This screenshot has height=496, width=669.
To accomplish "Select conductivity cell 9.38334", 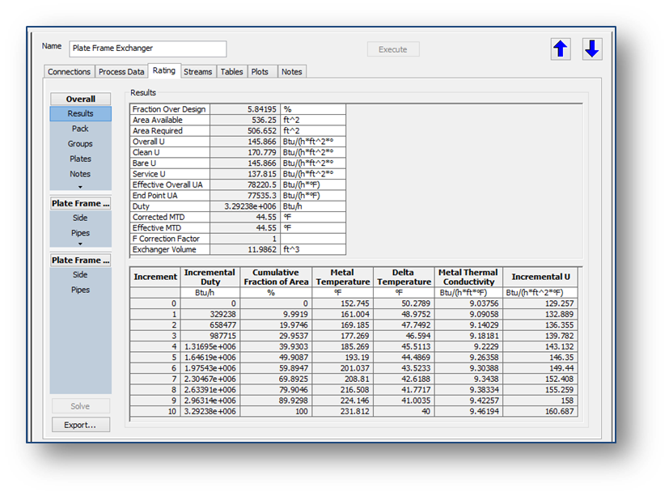I will click(468, 390).
